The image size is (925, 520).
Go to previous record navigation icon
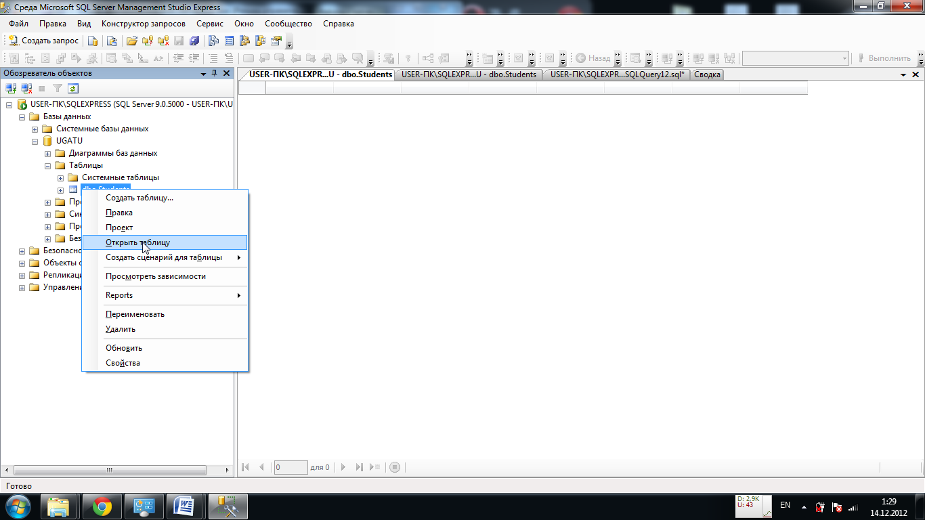pyautogui.click(x=261, y=467)
